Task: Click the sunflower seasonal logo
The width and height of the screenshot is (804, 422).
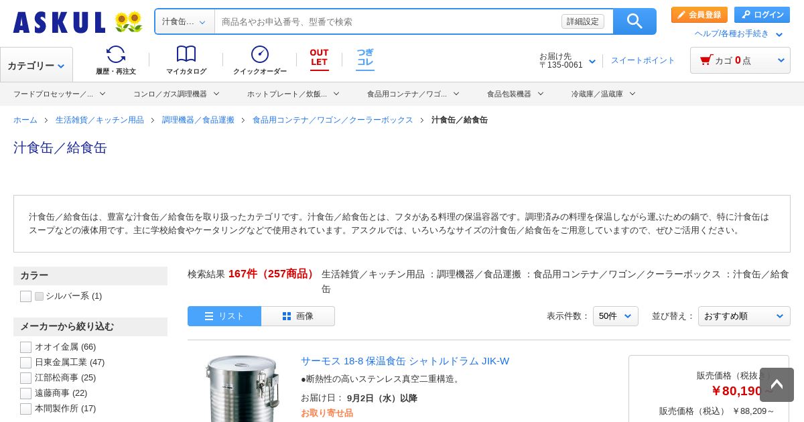Action: pos(128,22)
